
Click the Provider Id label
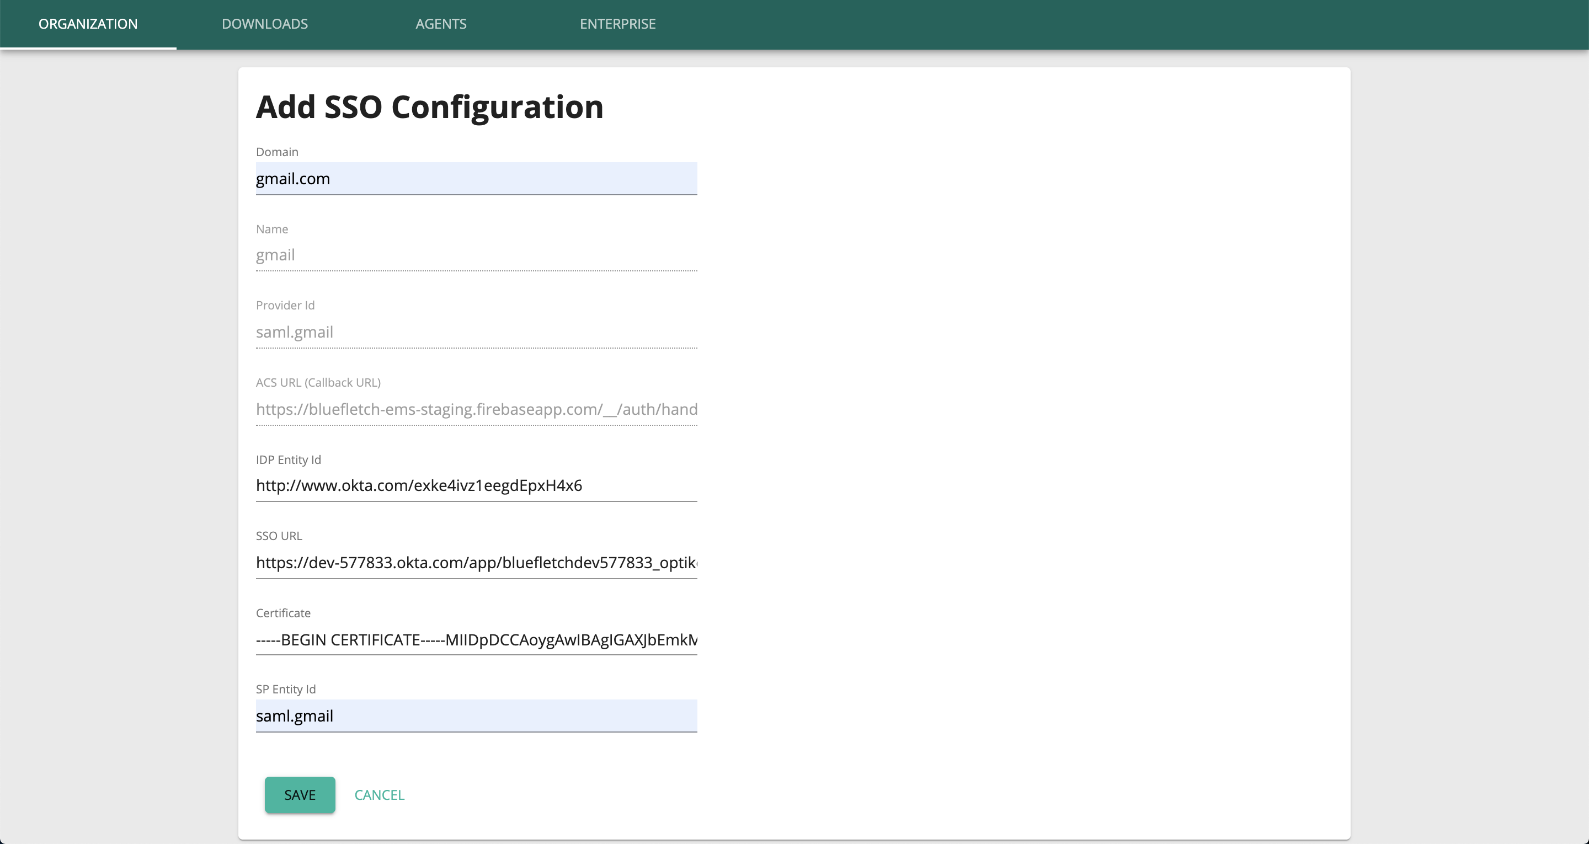pyautogui.click(x=285, y=306)
